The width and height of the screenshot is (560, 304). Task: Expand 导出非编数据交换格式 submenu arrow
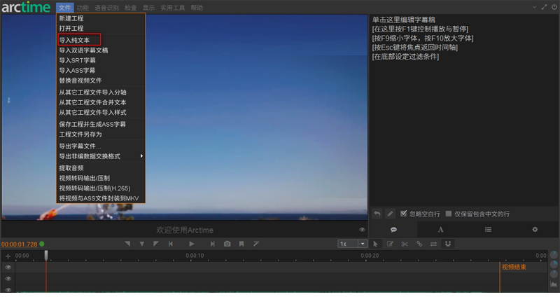coord(142,156)
